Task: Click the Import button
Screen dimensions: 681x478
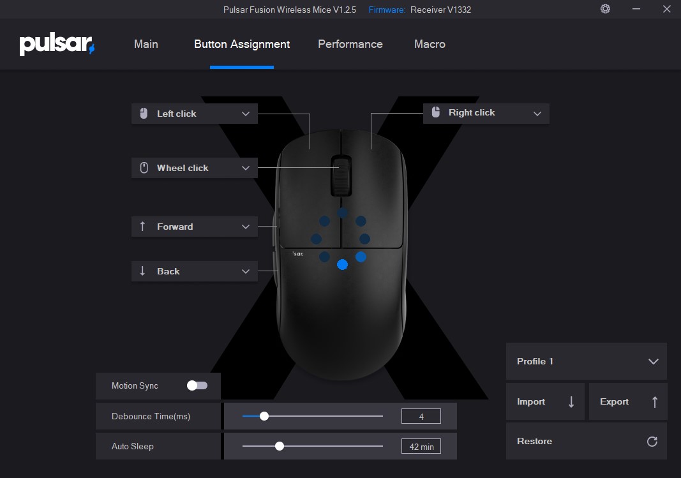Action: pos(545,401)
